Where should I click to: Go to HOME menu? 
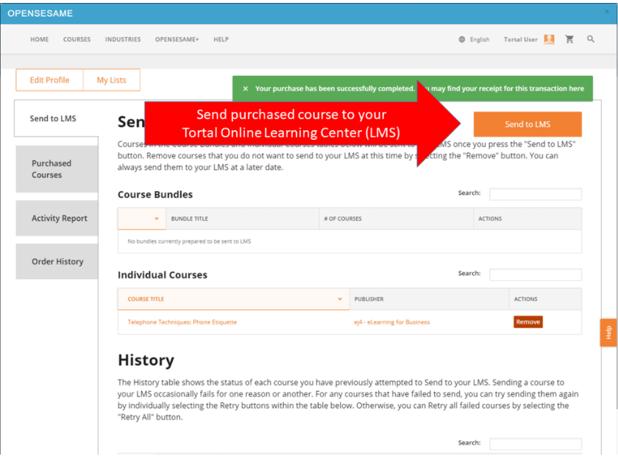[40, 40]
